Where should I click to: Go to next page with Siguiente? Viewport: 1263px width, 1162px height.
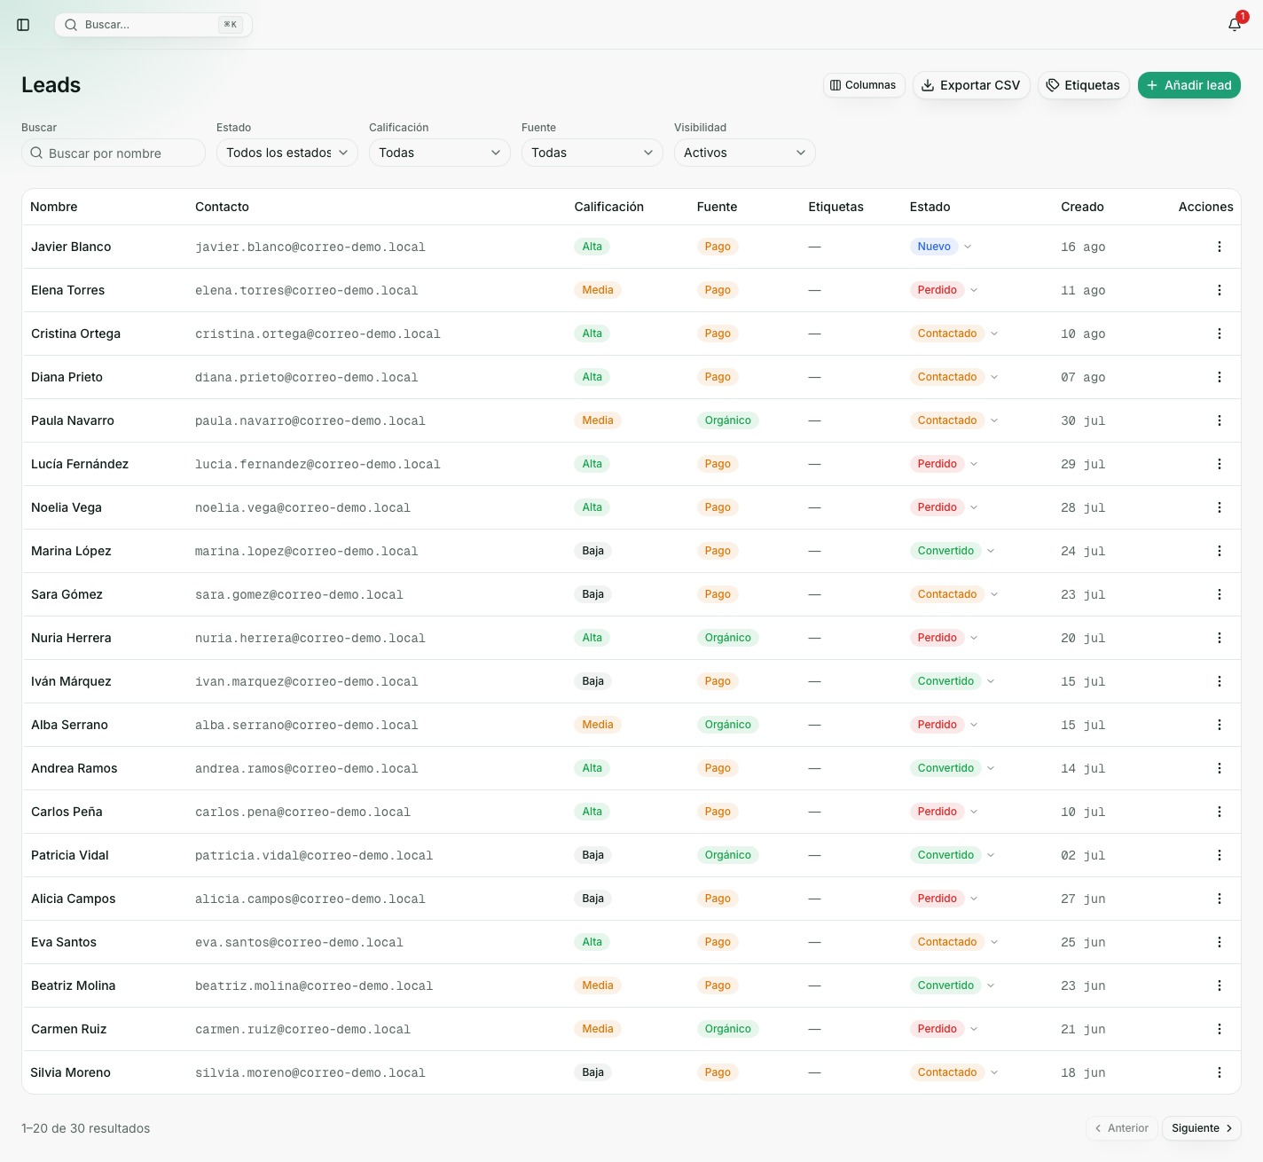point(1202,1128)
